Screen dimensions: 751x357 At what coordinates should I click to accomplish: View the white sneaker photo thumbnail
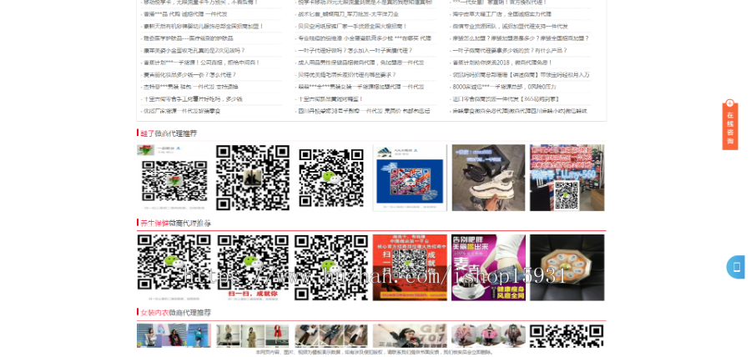tap(488, 178)
